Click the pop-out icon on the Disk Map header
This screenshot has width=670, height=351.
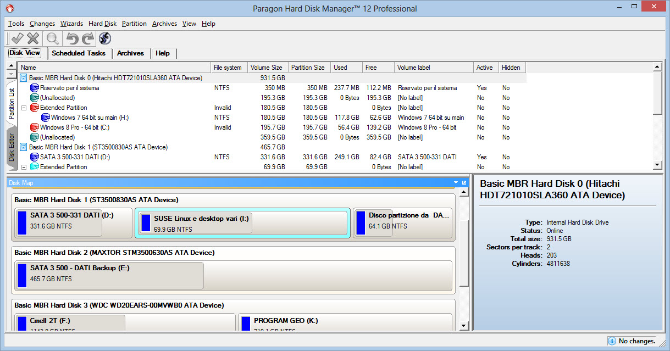464,182
